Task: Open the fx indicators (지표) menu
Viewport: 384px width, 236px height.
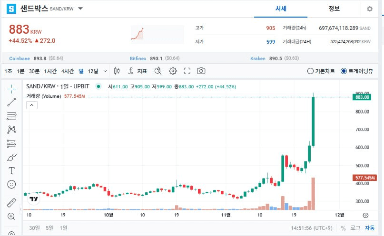Action: coord(138,71)
